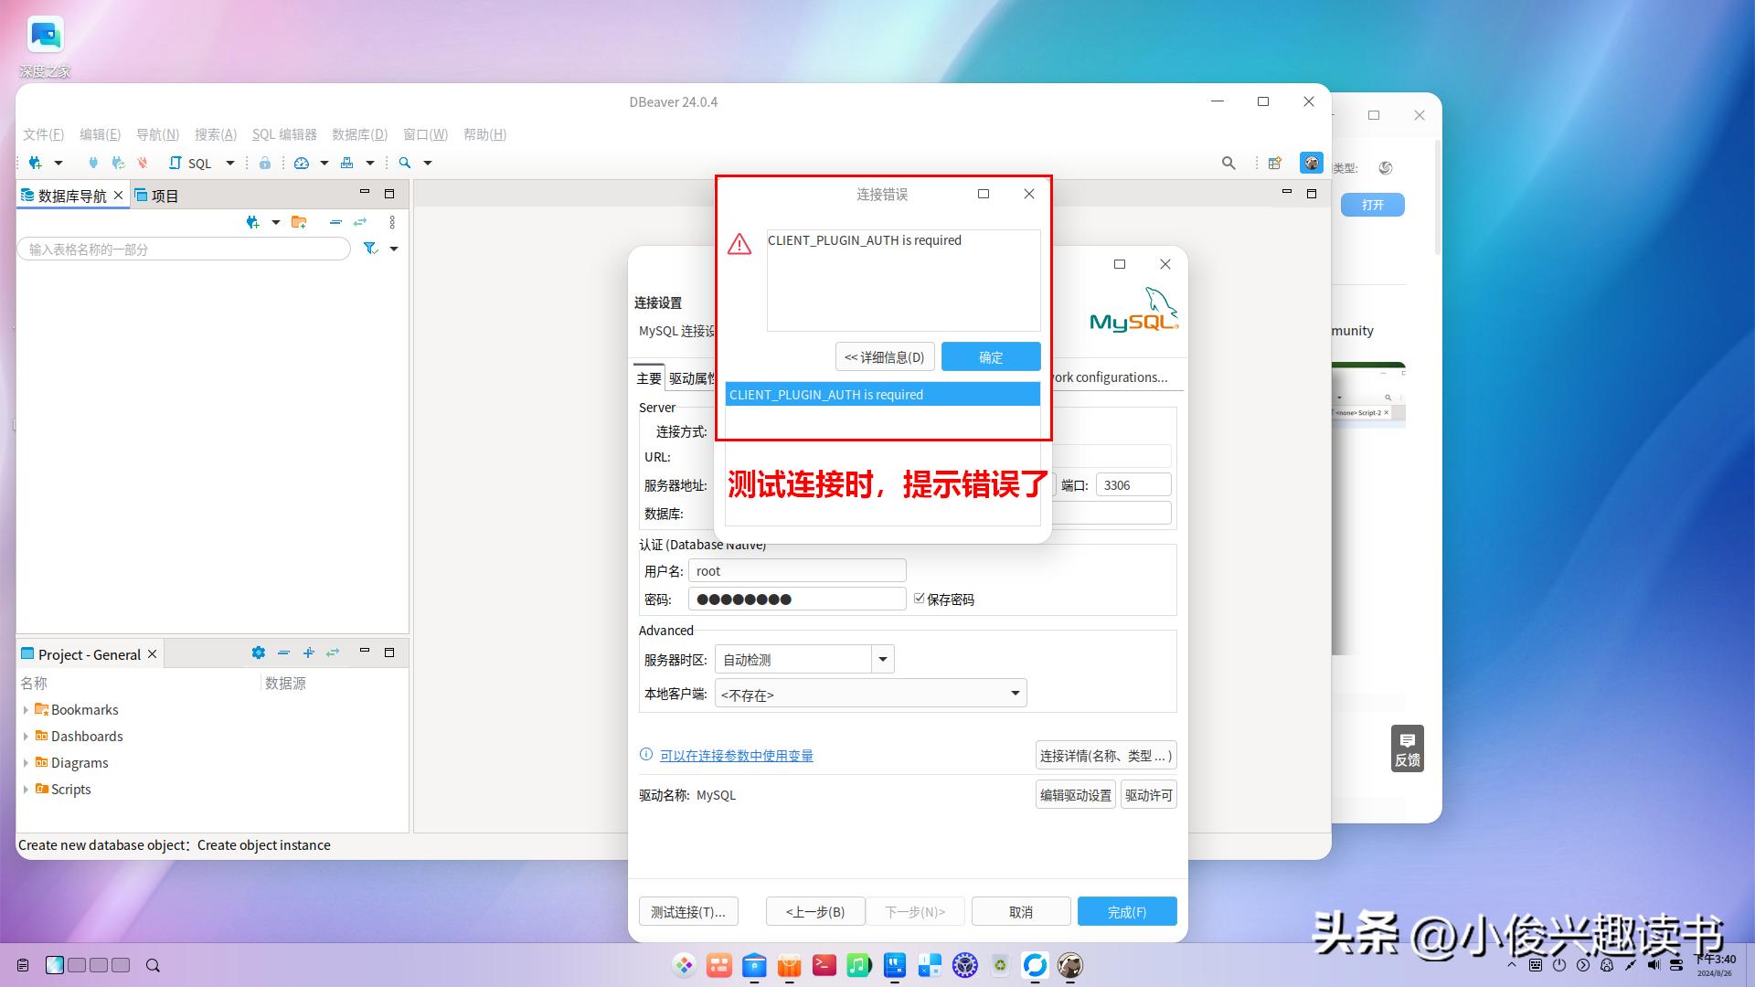Click the filter funnel icon in navigator
The image size is (1755, 987).
click(370, 249)
